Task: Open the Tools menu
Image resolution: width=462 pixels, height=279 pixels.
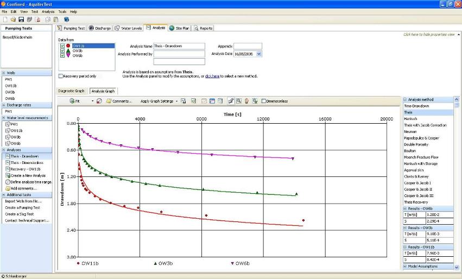Action: coord(62,12)
